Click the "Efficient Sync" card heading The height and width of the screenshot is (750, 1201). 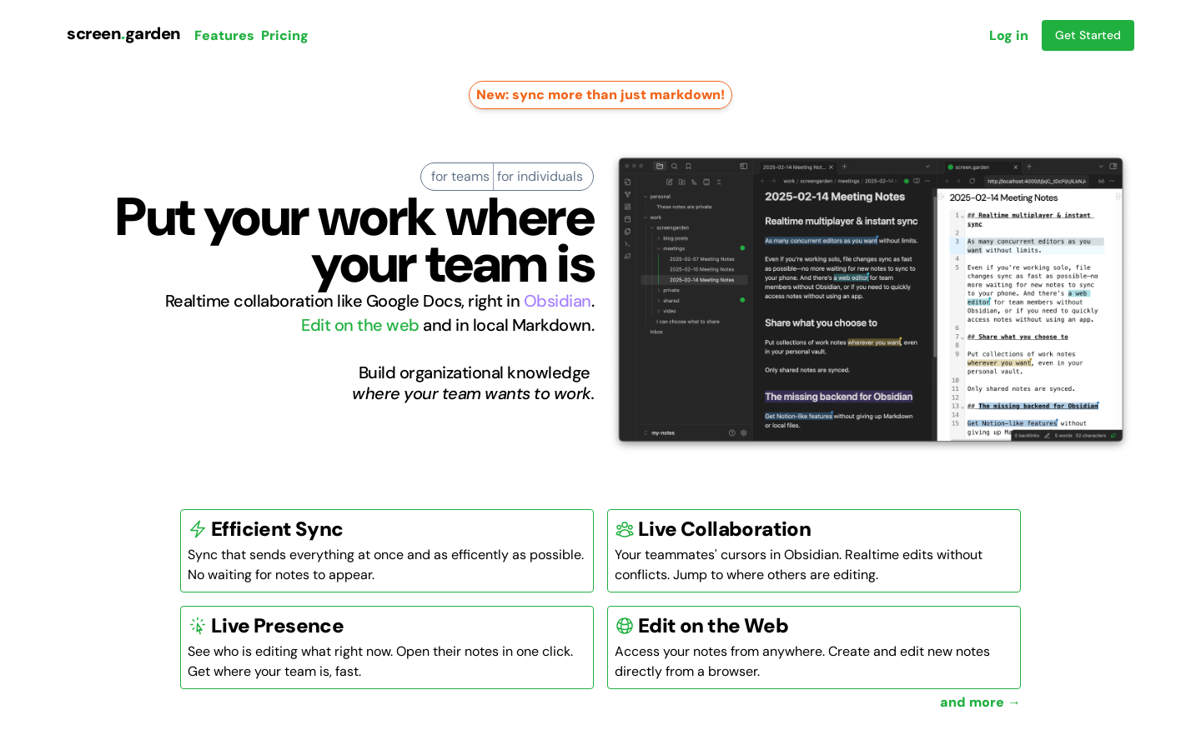pos(277,529)
